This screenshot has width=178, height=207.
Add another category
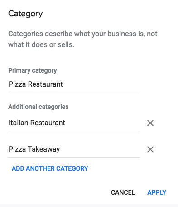[x=50, y=168]
